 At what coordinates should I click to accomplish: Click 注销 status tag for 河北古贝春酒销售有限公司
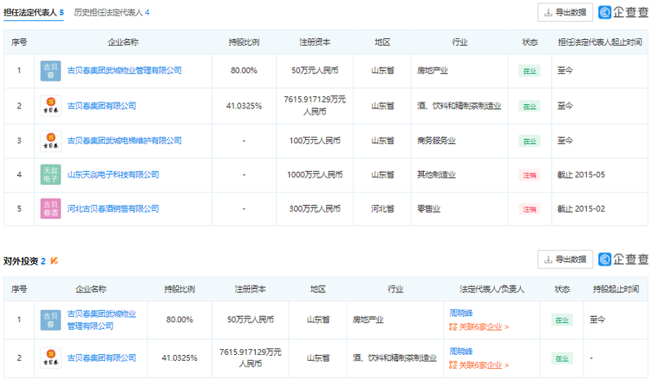529,209
